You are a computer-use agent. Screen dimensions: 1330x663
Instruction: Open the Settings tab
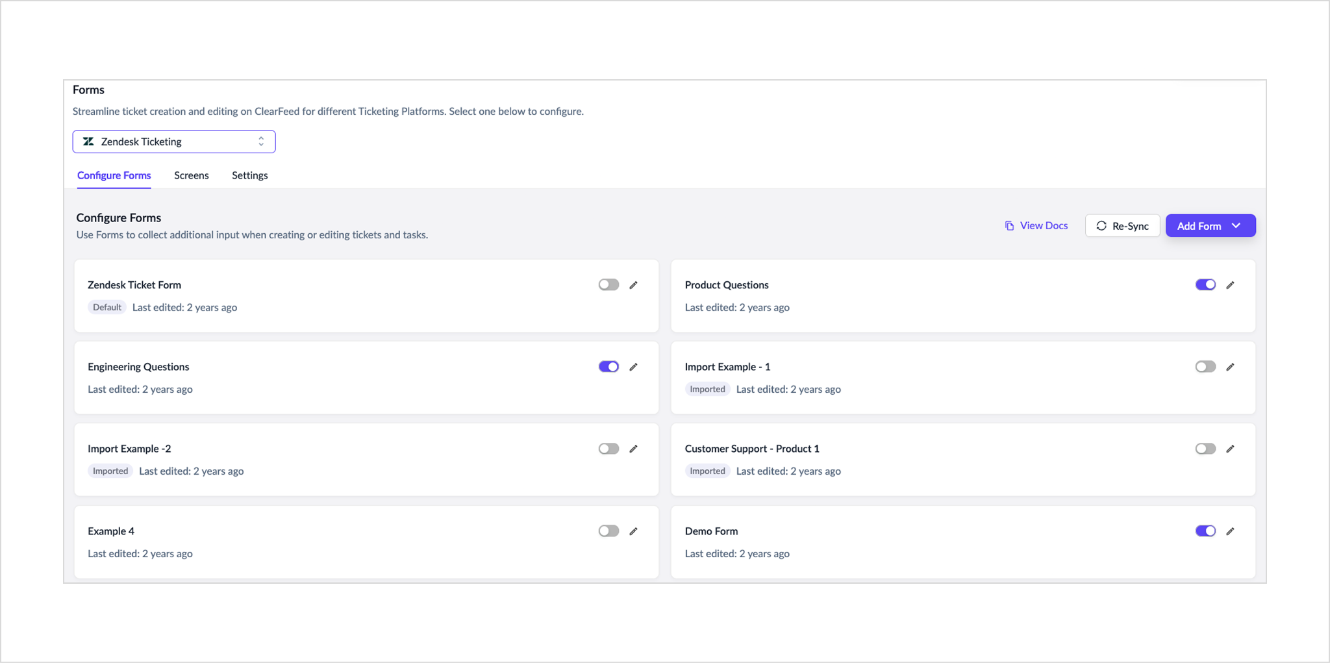250,175
